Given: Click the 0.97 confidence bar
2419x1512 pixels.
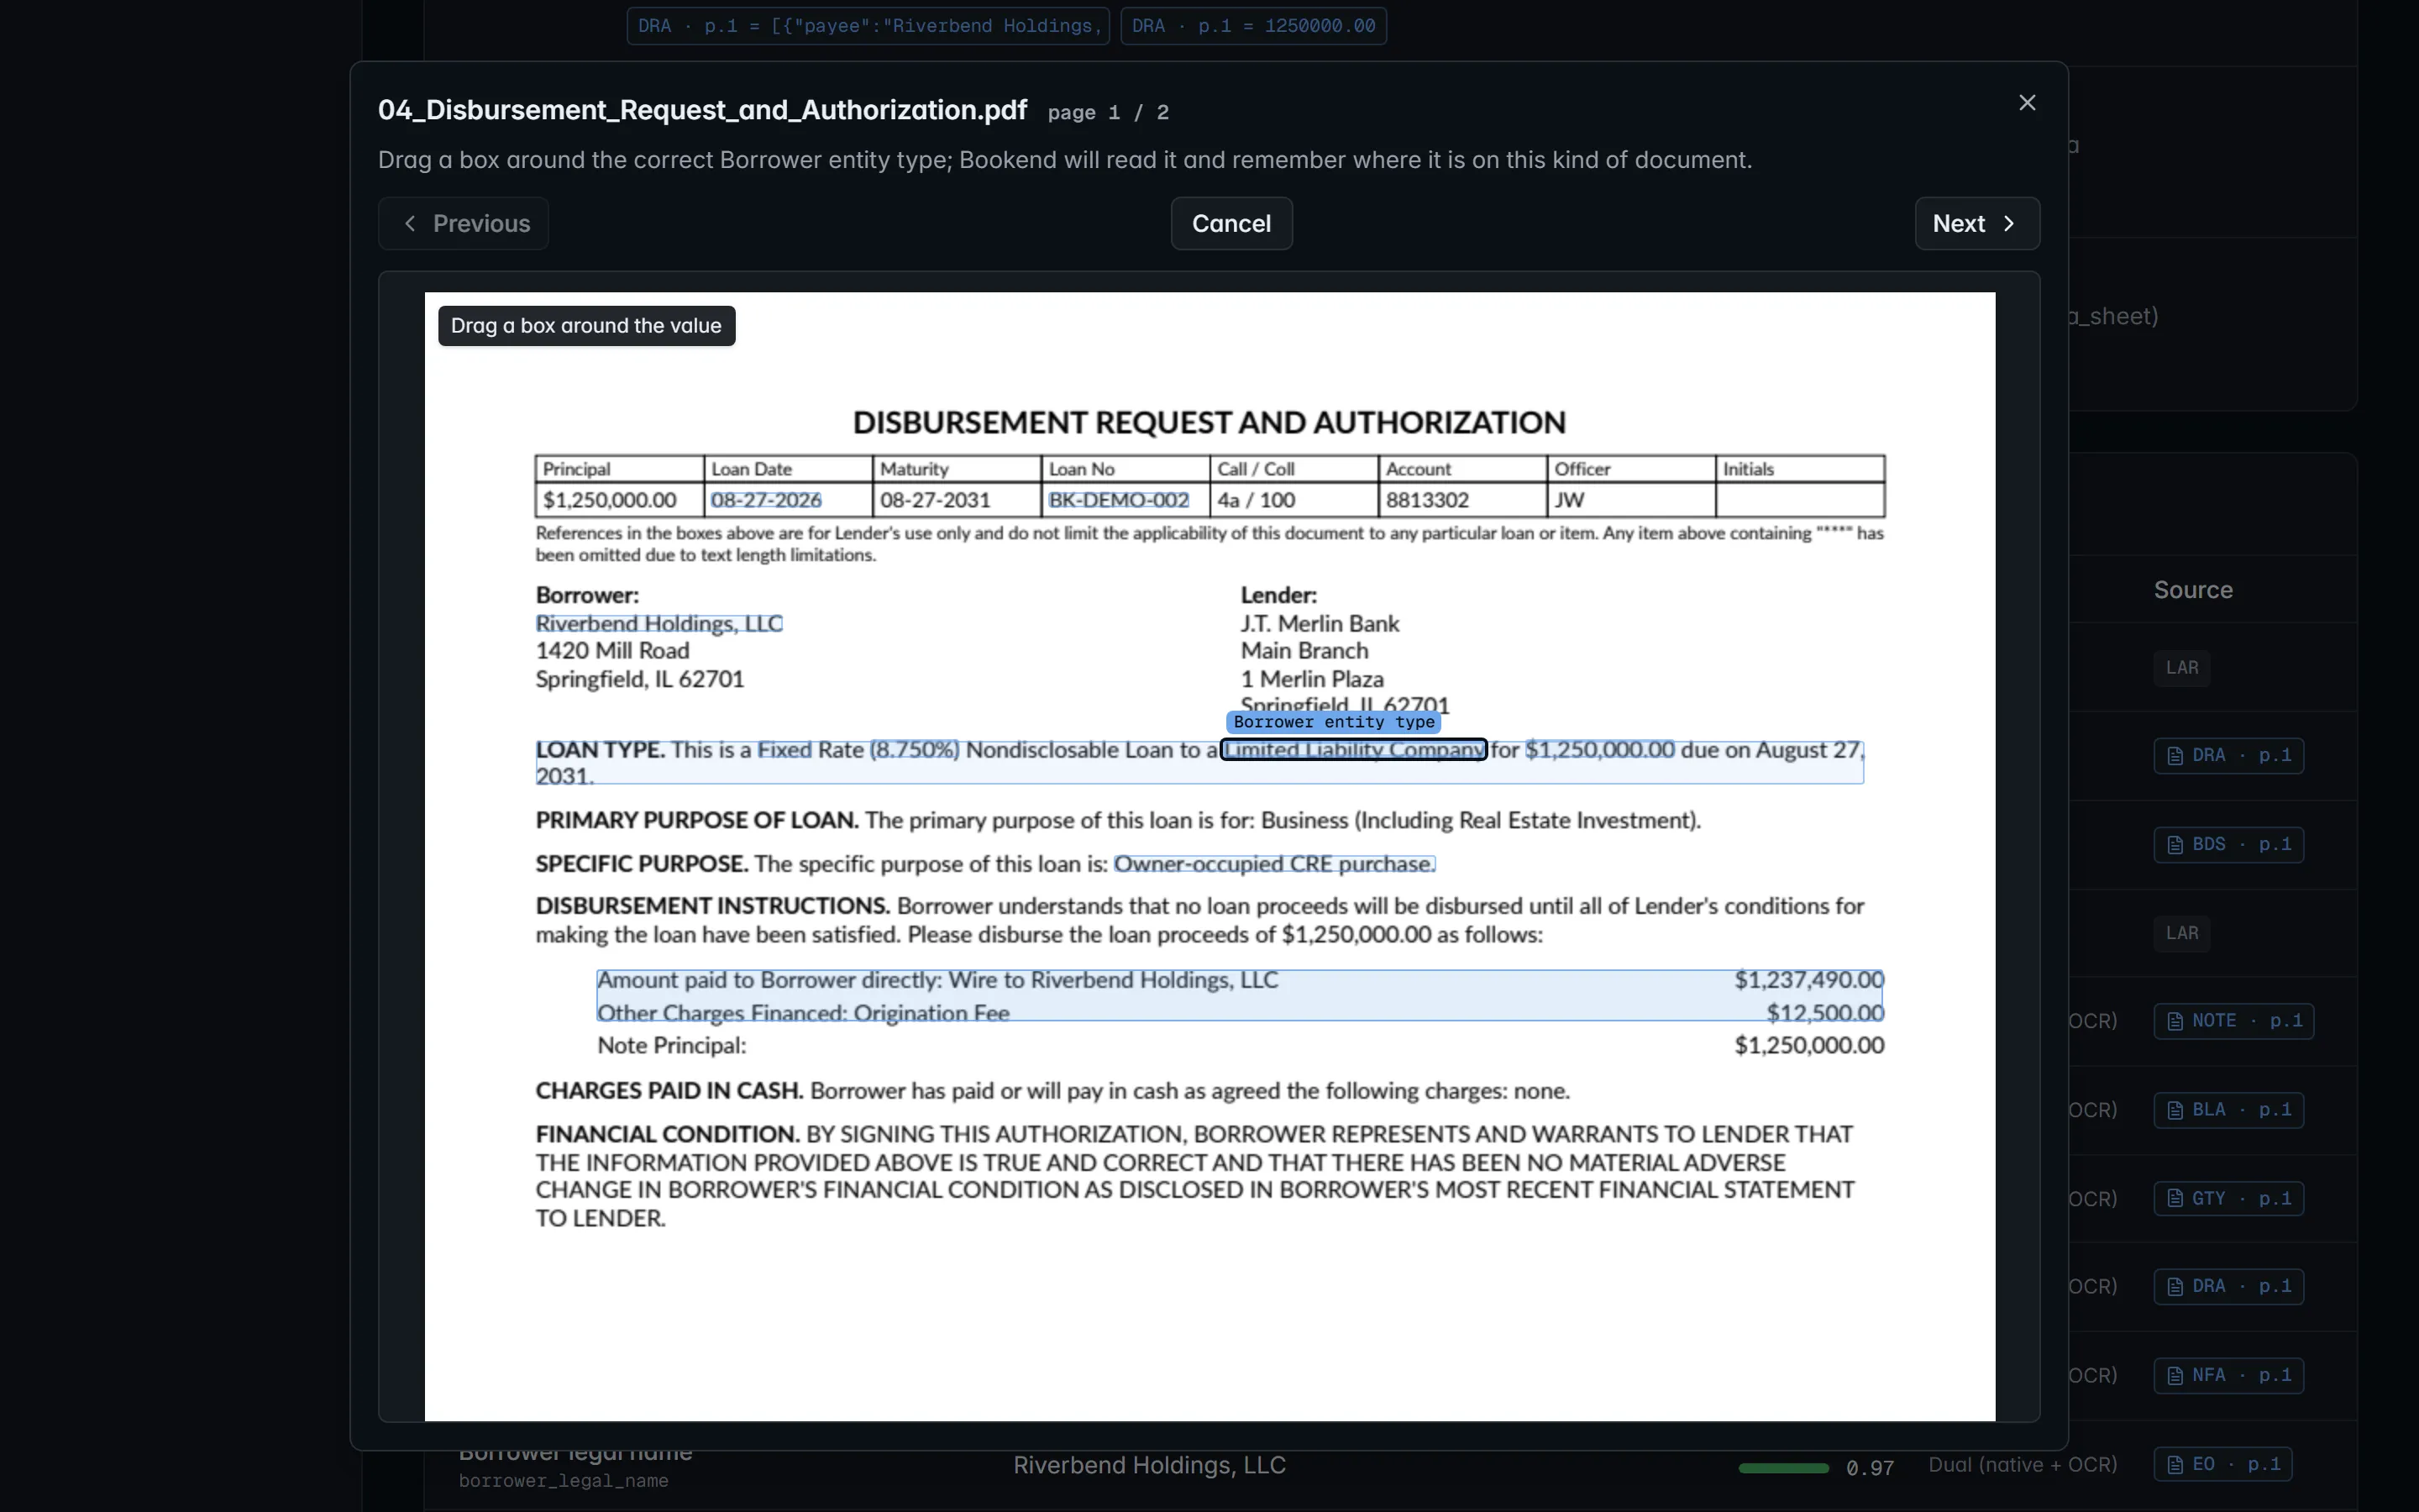Looking at the screenshot, I should point(1783,1468).
